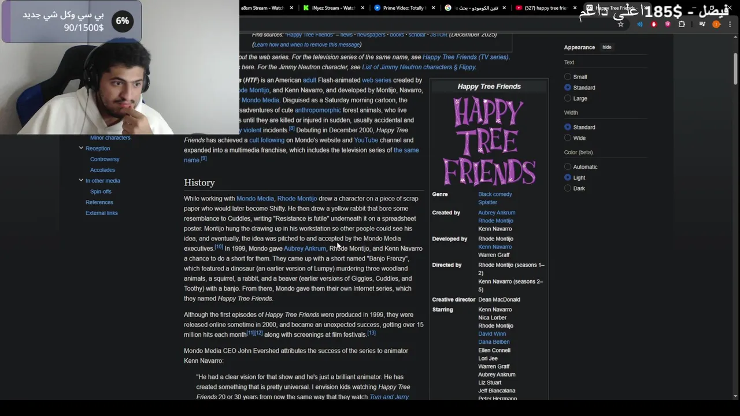Go to Minor characters in contents
The height and width of the screenshot is (416, 740).
[110, 138]
